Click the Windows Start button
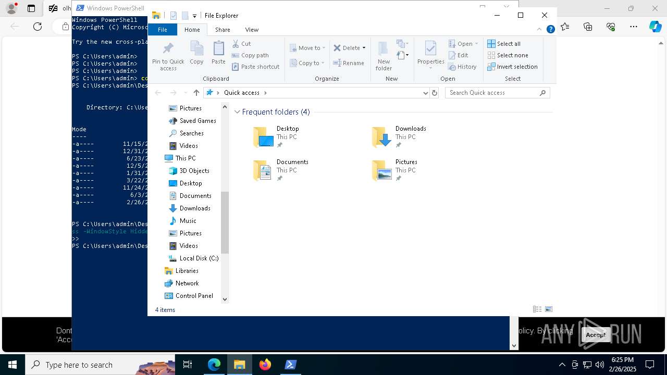 click(13, 365)
